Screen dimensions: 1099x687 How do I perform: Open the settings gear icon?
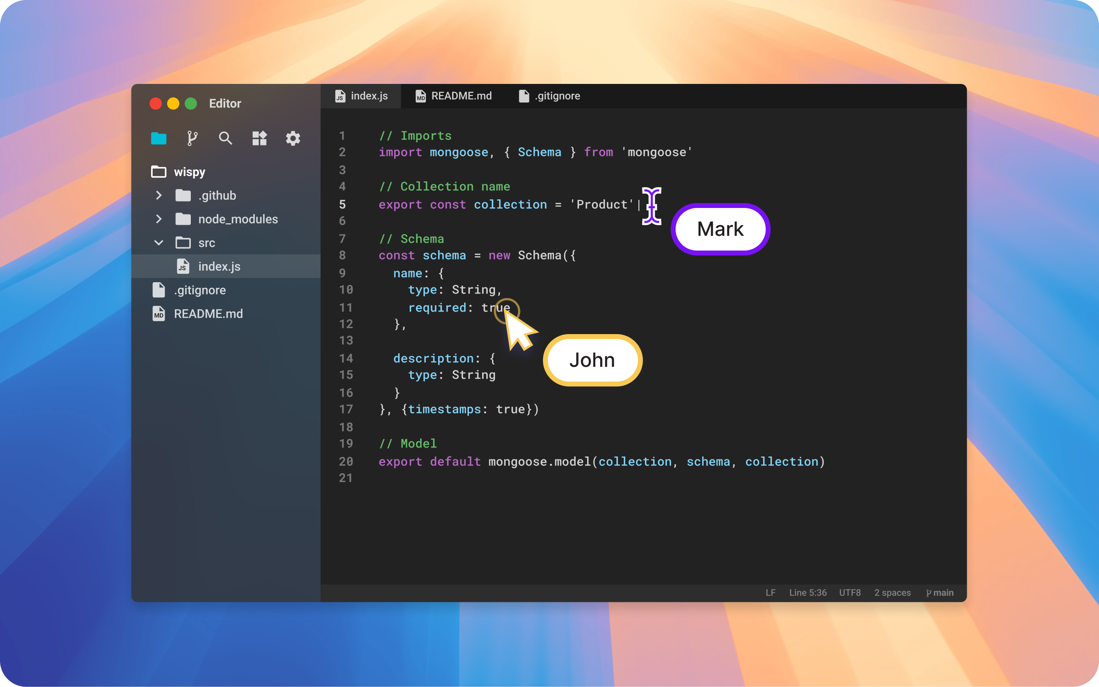coord(293,138)
